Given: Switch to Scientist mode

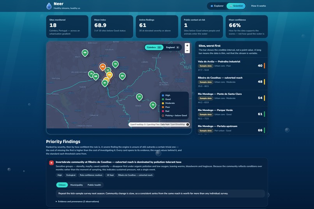Looking at the screenshot, I should point(236,6).
